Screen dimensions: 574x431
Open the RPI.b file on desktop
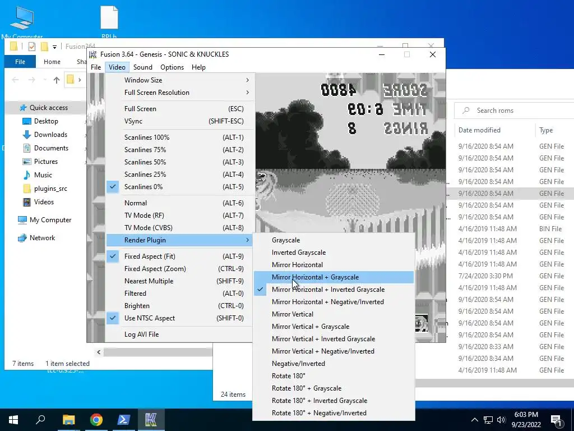pyautogui.click(x=109, y=22)
